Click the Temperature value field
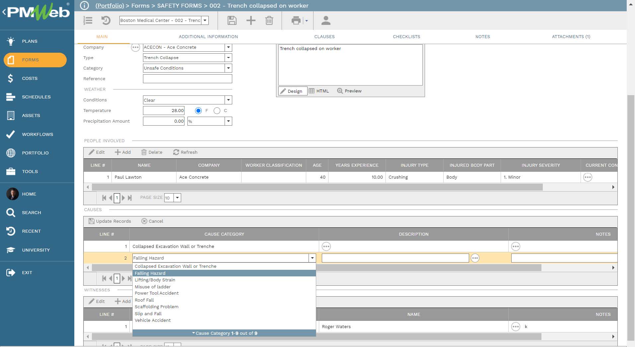The height and width of the screenshot is (347, 635). point(164,111)
